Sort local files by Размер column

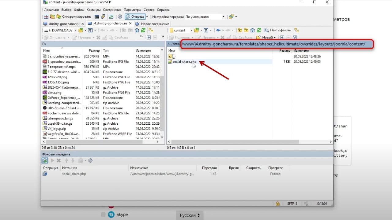[92, 50]
